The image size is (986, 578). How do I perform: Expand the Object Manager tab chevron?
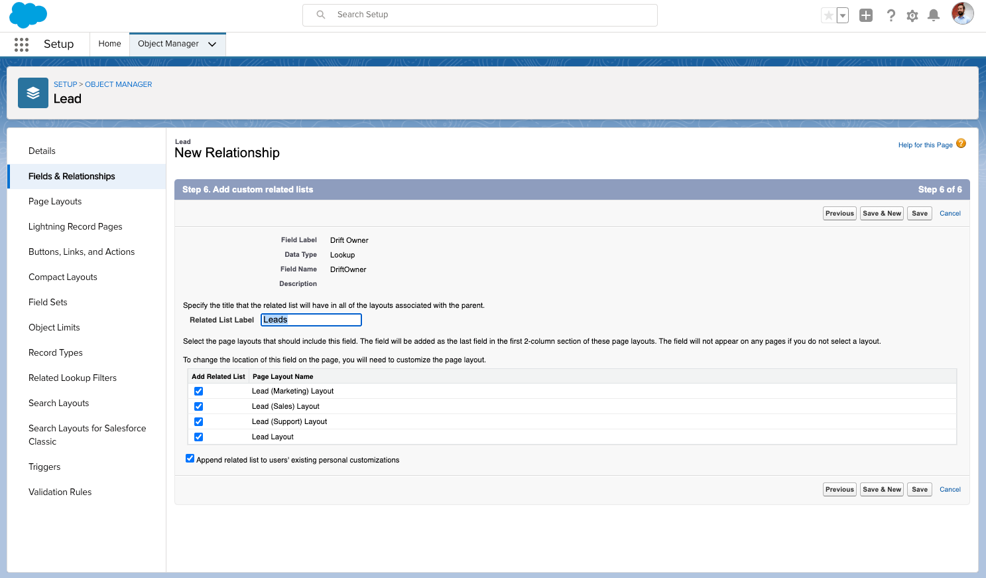click(x=212, y=44)
